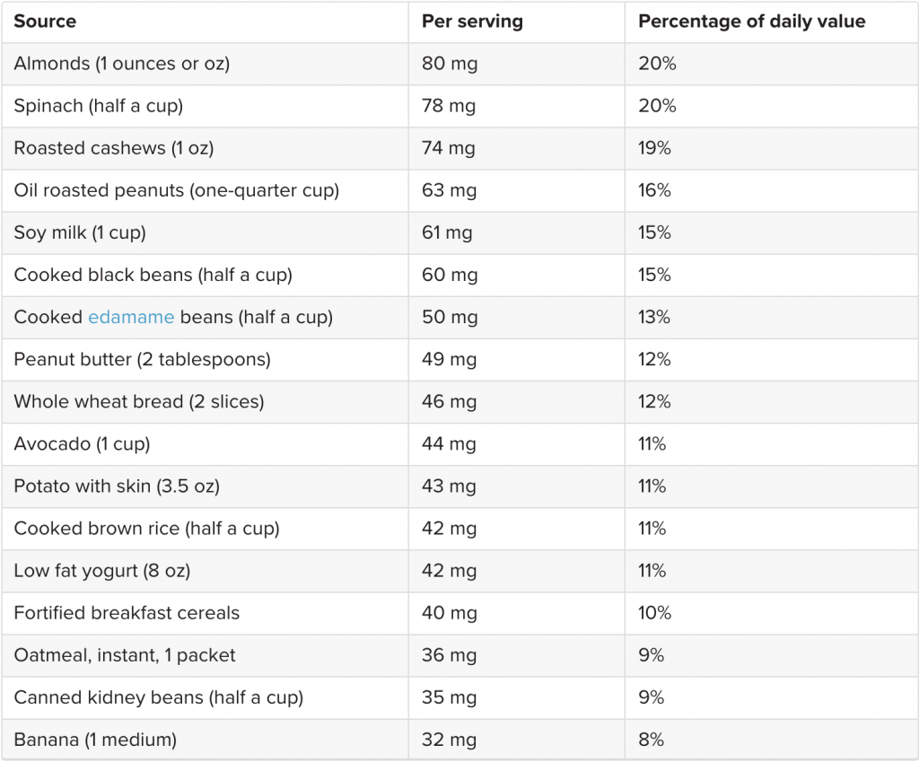Click the Soy milk (1 cup) cell
The image size is (919, 762).
[80, 232]
